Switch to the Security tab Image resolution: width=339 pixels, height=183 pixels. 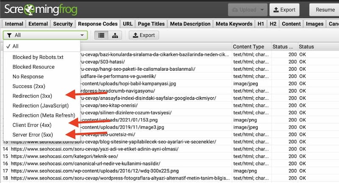click(62, 24)
